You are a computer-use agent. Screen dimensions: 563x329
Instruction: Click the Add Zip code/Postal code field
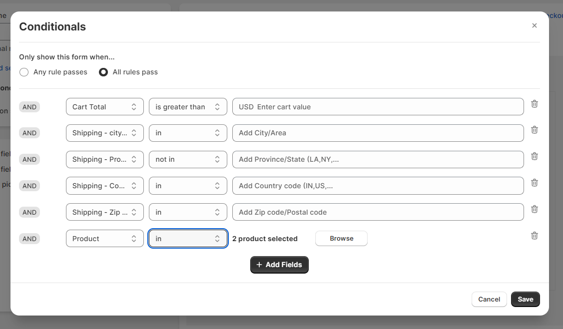[x=378, y=212]
